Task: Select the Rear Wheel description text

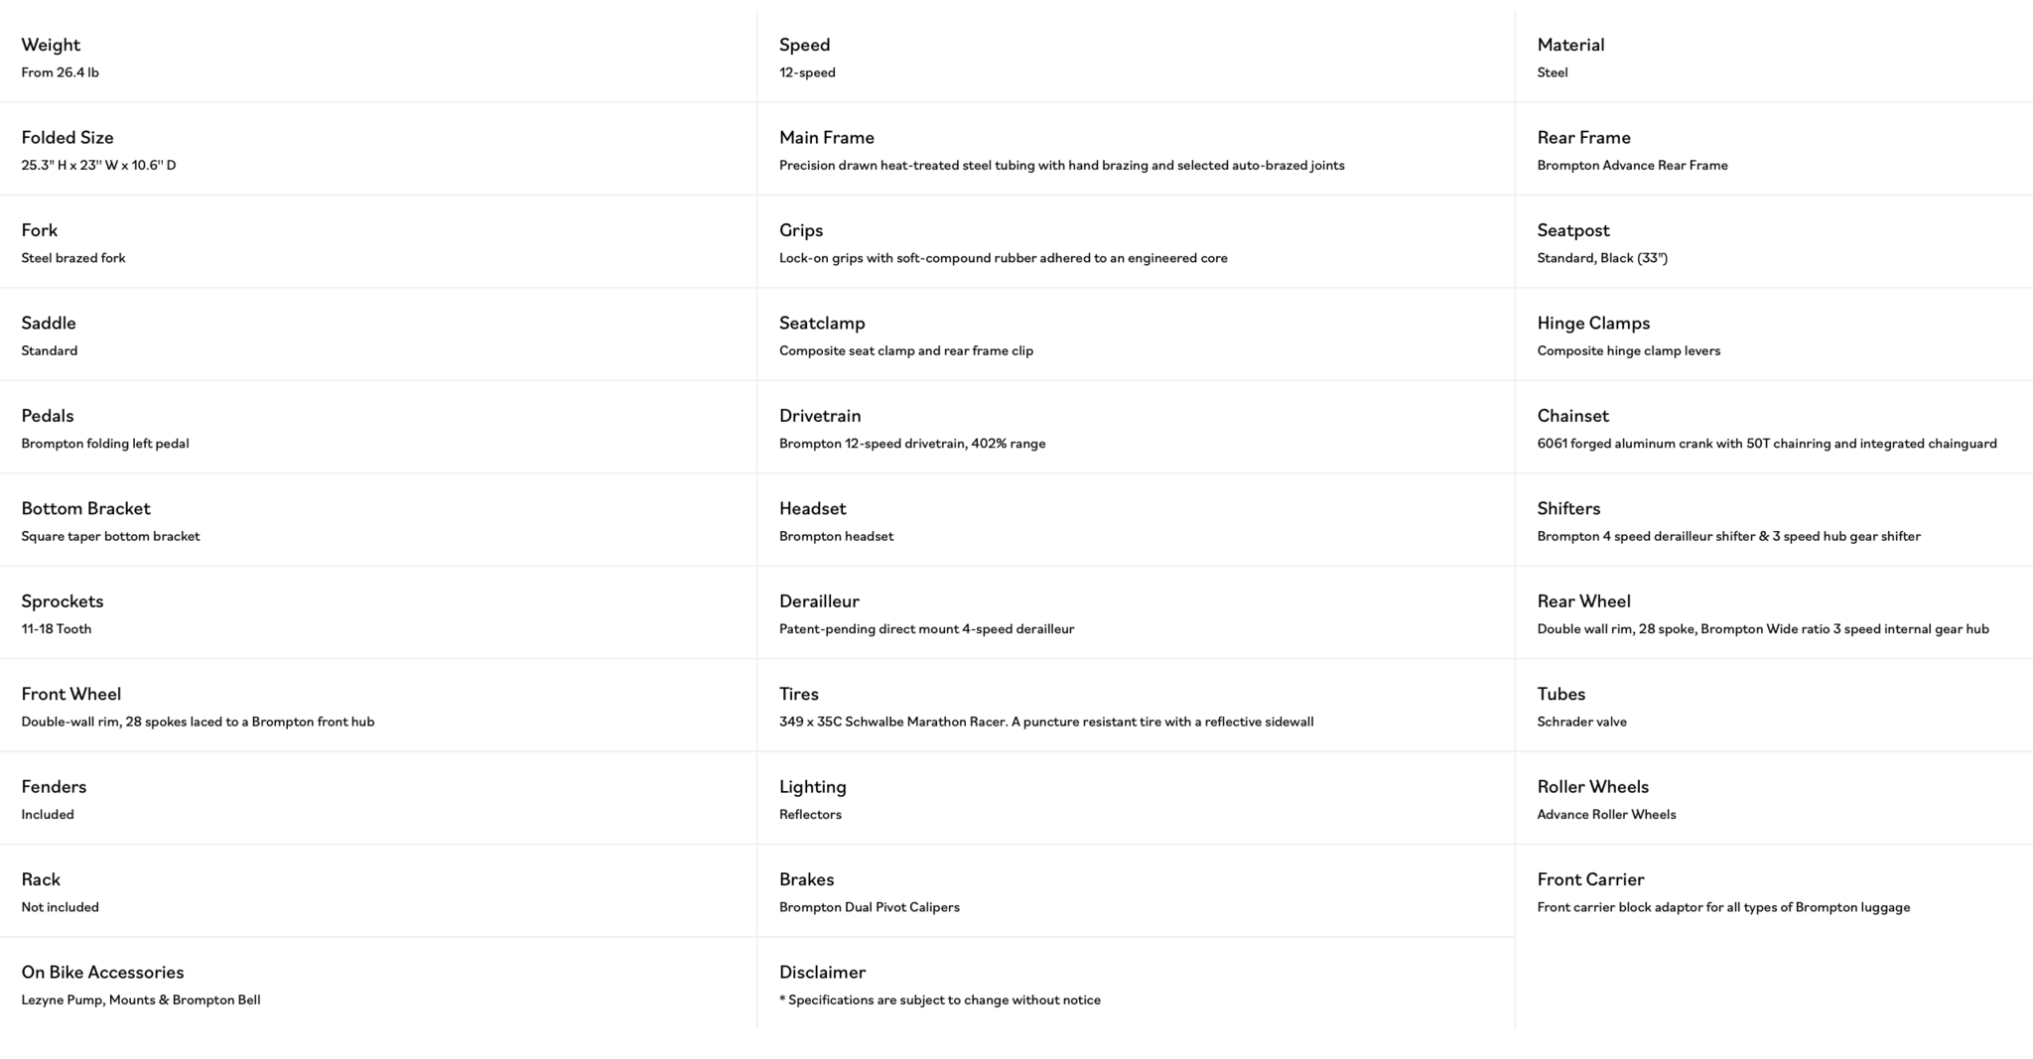Action: click(1762, 628)
